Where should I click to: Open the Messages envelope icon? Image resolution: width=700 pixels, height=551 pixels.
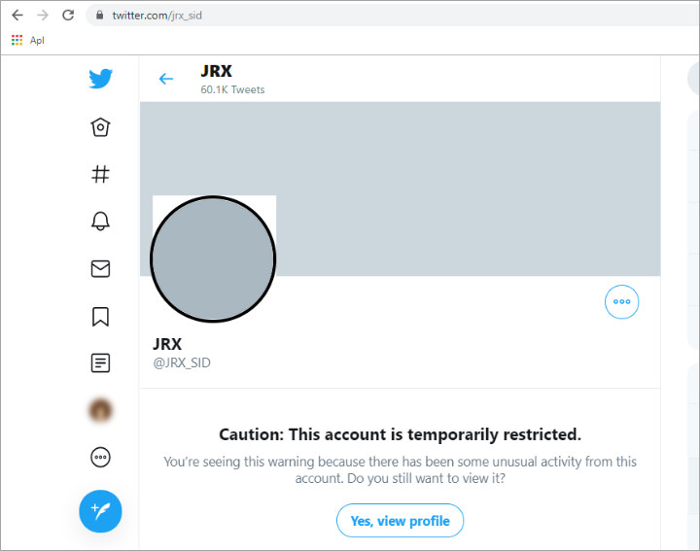tap(100, 268)
